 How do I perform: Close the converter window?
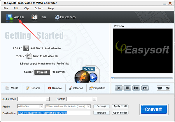point(170,3)
